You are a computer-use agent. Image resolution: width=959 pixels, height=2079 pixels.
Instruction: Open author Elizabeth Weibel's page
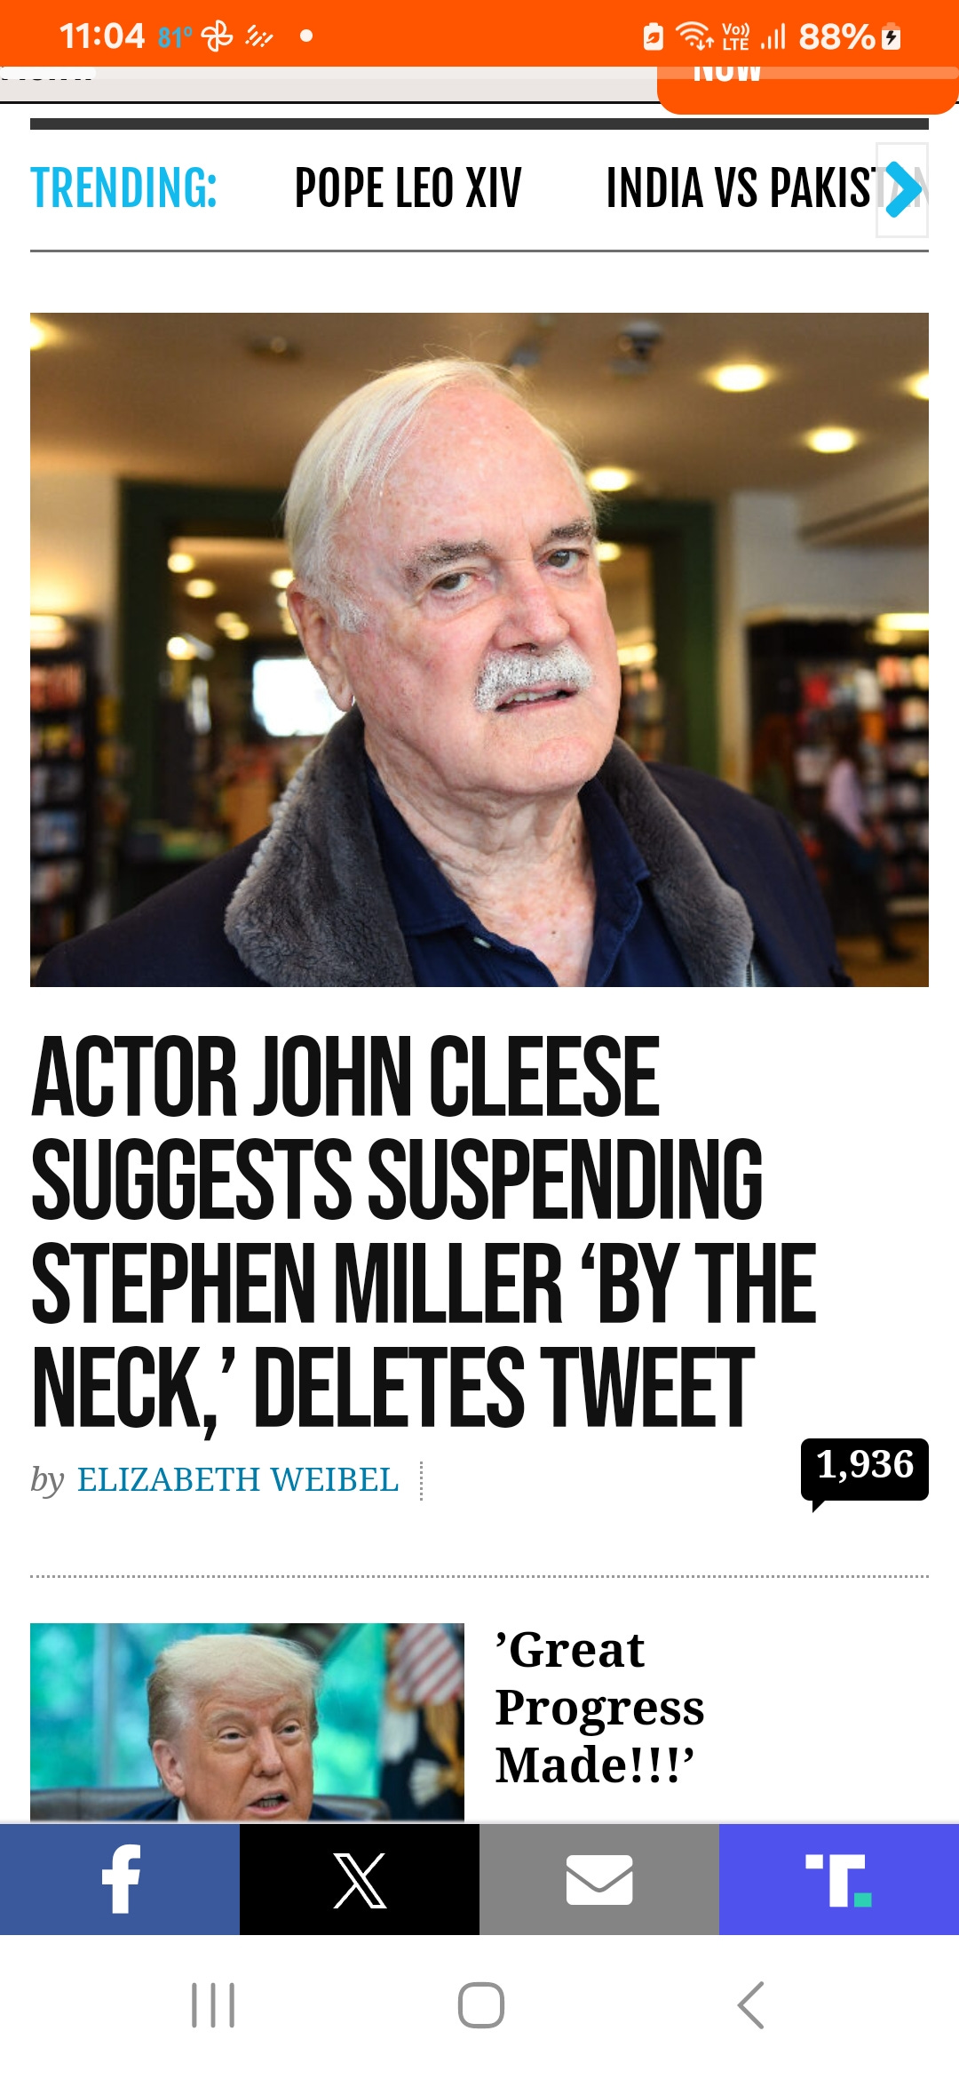click(x=238, y=1479)
